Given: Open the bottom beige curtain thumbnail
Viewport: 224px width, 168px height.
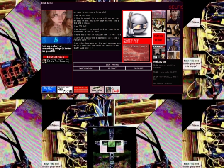Looking at the screenshot, I should [x=173, y=55].
